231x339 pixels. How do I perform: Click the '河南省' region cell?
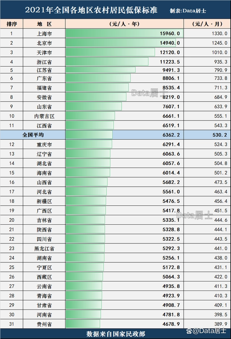[x=44, y=315]
